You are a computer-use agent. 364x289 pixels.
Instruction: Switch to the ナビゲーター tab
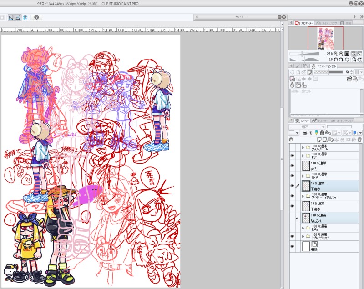304,23
